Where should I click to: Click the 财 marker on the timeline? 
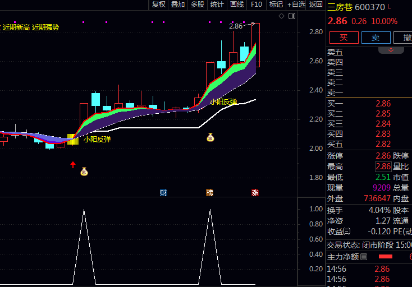(x=163, y=193)
